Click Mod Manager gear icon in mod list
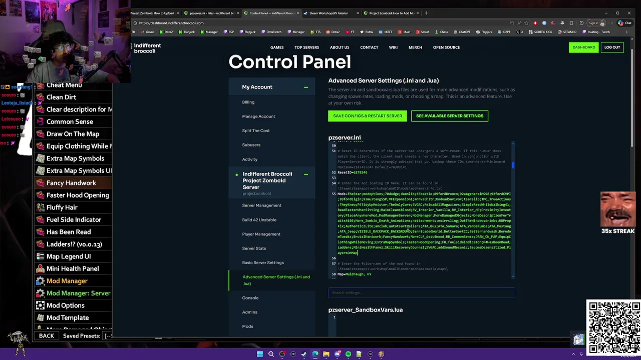The image size is (641, 360). [40, 281]
